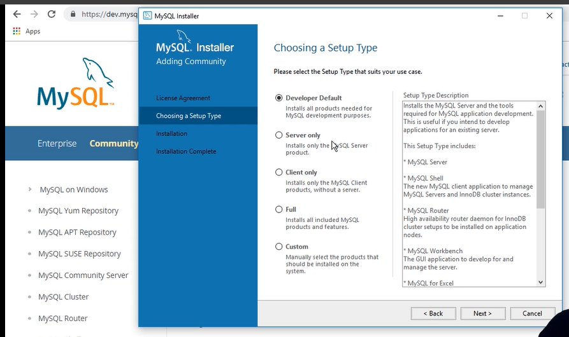Click the Next button
The width and height of the screenshot is (569, 337).
point(482,313)
